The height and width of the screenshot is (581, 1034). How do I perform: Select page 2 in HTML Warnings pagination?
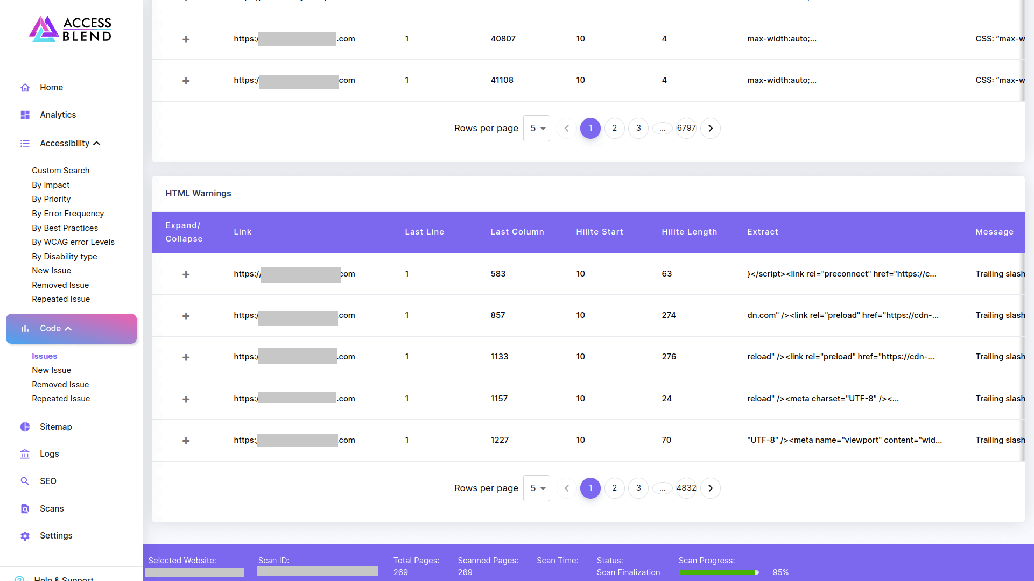(615, 488)
